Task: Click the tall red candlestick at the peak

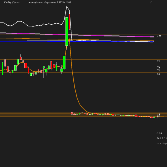Action: (x=69, y=22)
